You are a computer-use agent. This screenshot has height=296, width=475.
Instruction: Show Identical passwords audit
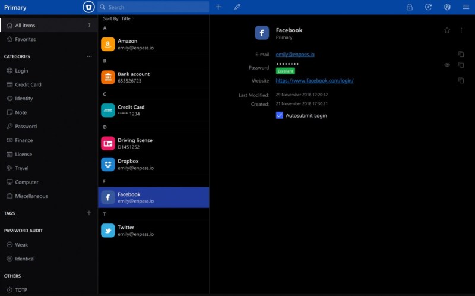(x=49, y=259)
